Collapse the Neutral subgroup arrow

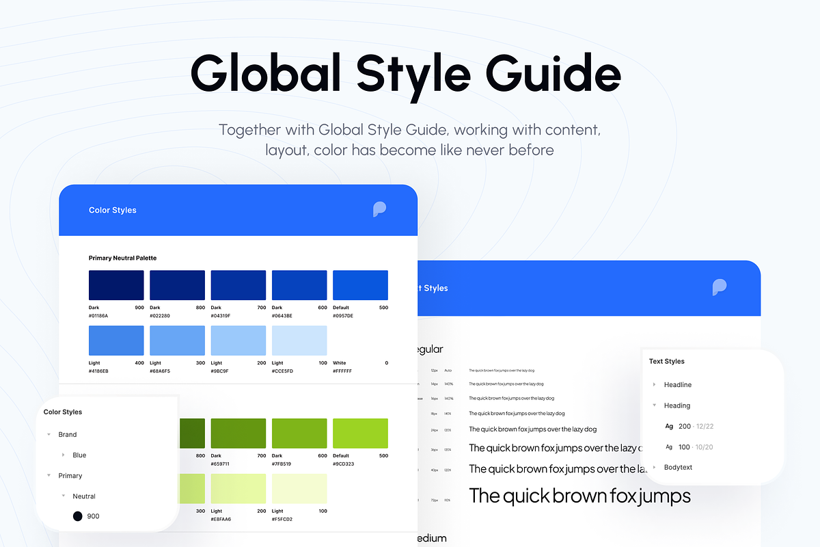63,496
